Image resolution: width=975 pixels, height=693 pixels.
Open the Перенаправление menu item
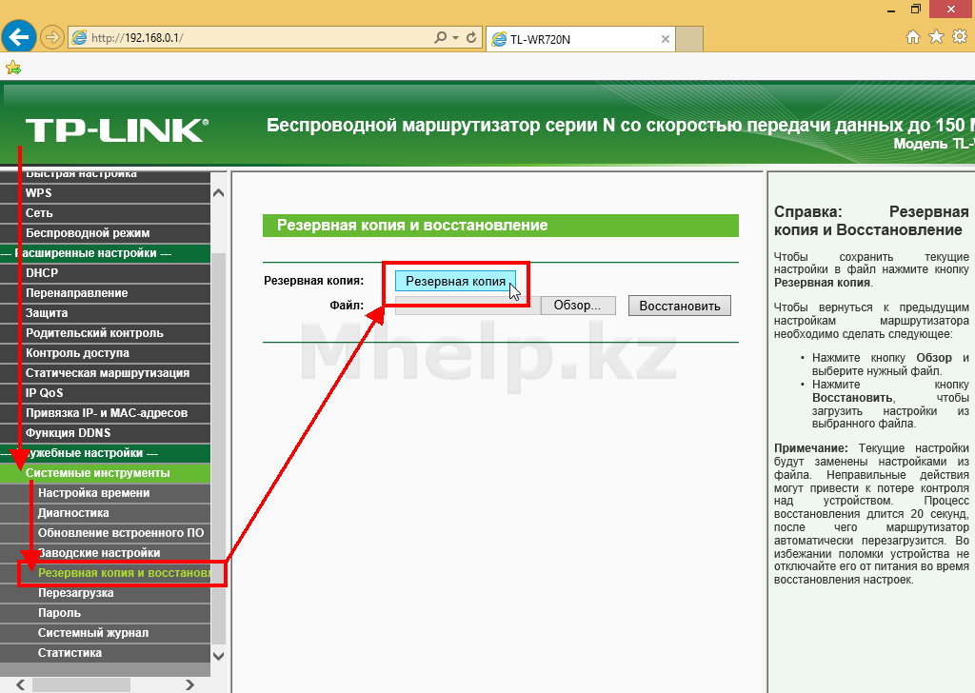pos(105,293)
